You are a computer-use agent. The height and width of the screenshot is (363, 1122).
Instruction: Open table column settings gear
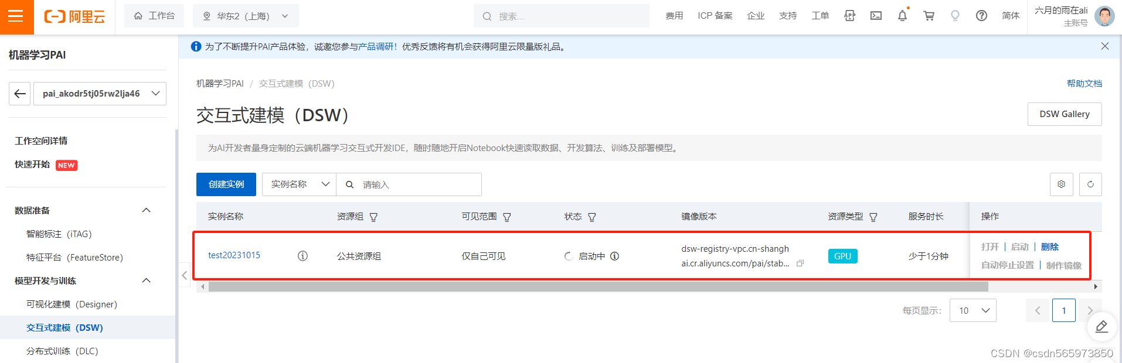(x=1061, y=184)
